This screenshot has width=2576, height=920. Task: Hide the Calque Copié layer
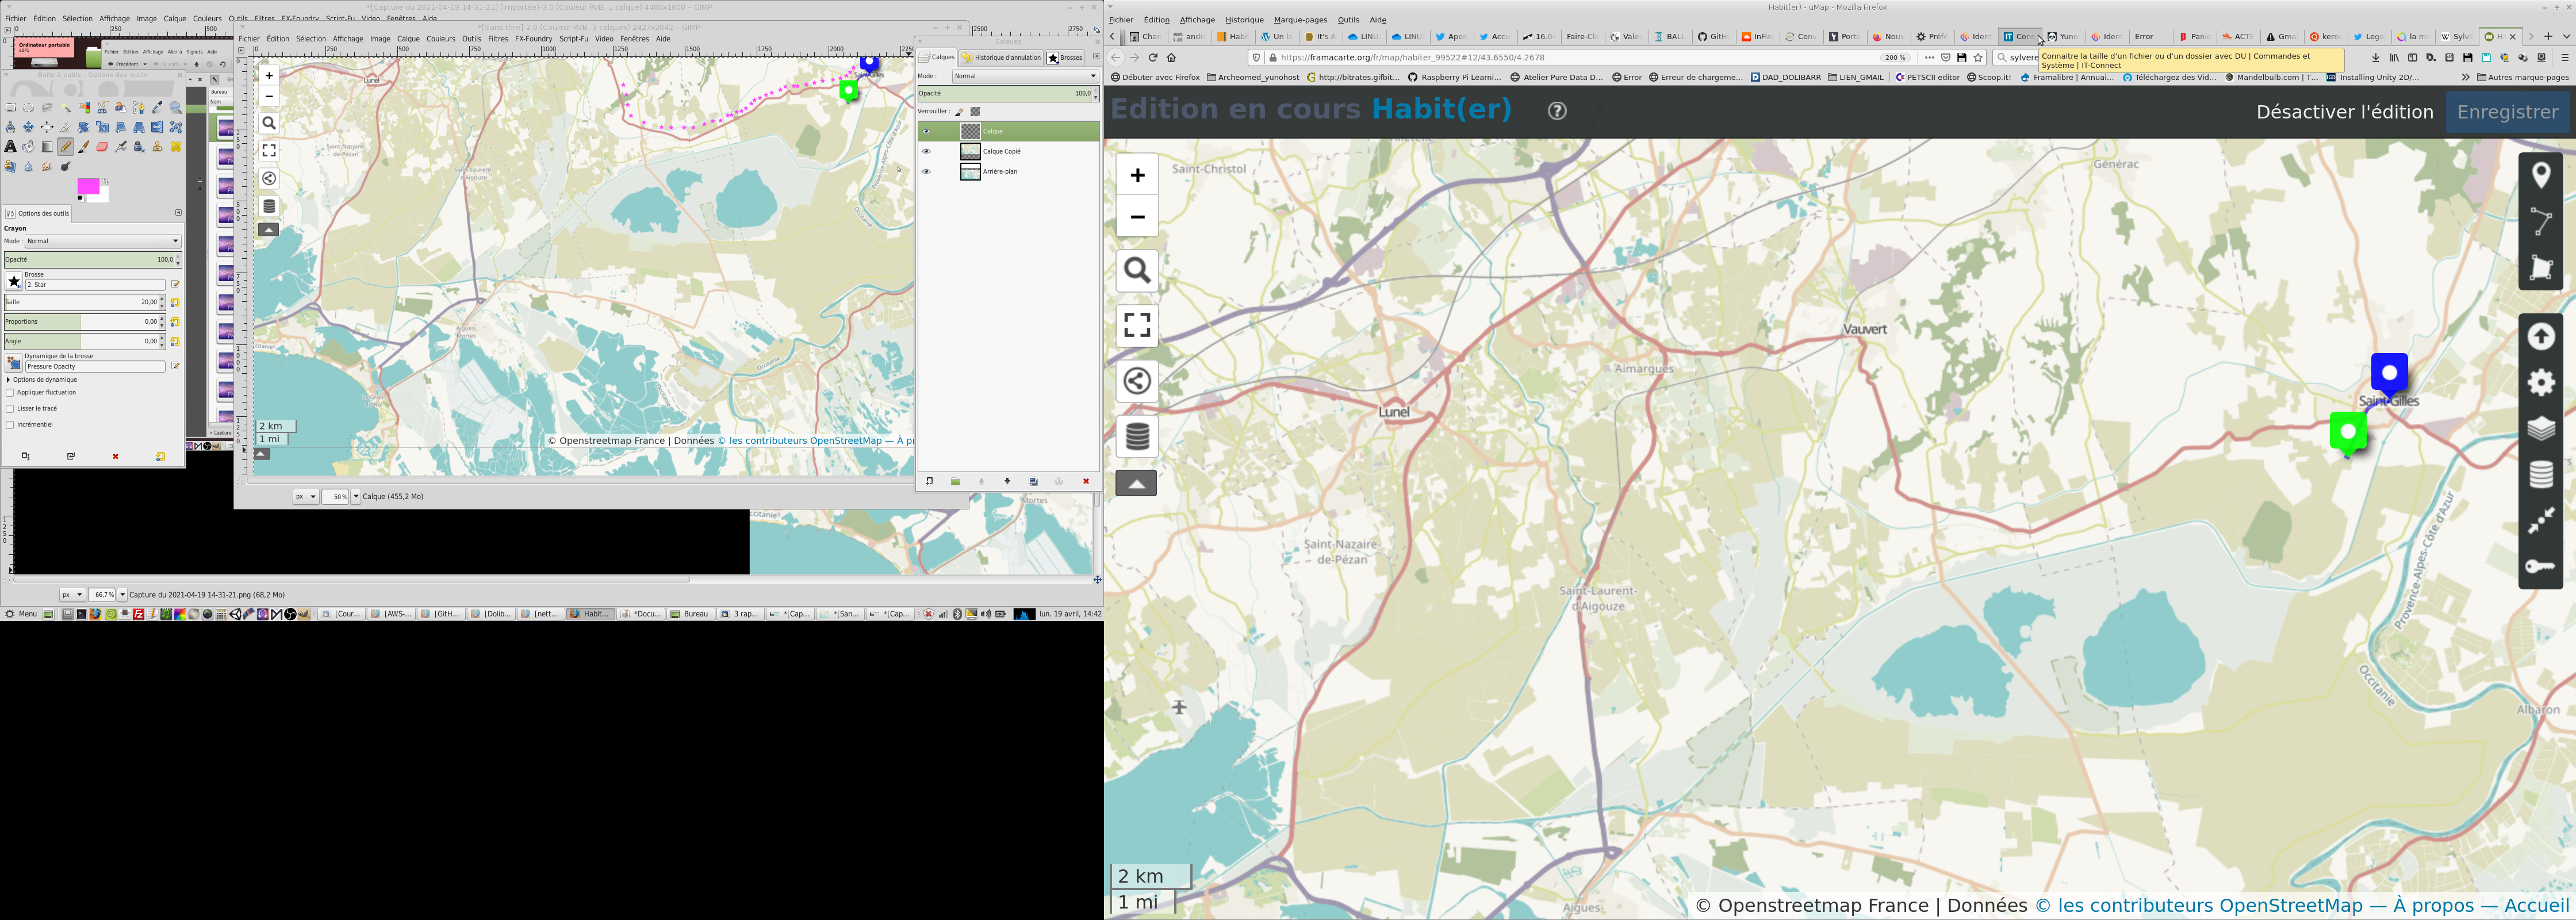pyautogui.click(x=926, y=152)
